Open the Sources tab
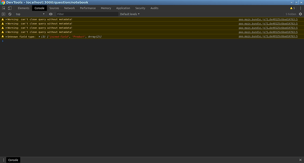The image size is (304, 163). (x=54, y=8)
